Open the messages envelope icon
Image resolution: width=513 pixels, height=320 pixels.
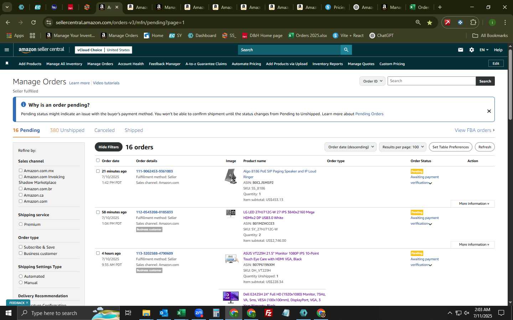pos(461,50)
